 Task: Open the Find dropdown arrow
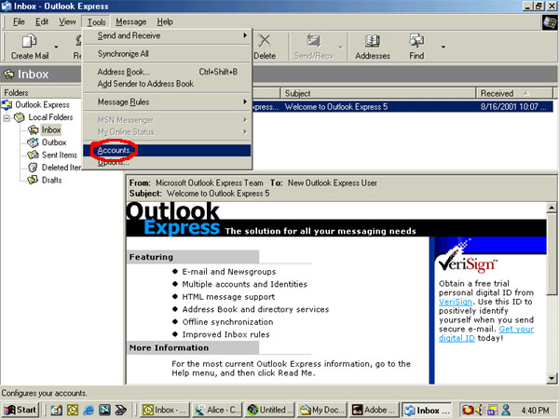click(x=443, y=47)
